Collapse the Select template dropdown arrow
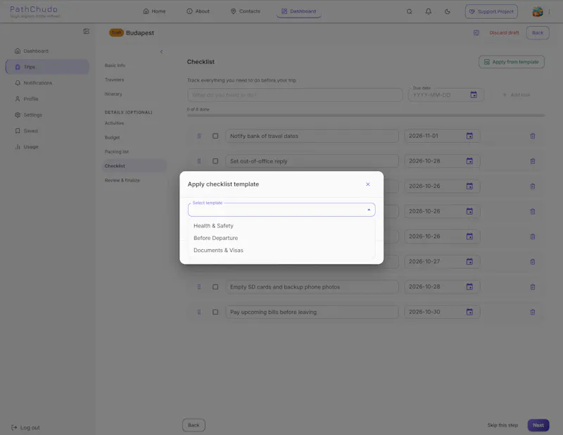Screen dimensions: 563x435 (x=369, y=210)
